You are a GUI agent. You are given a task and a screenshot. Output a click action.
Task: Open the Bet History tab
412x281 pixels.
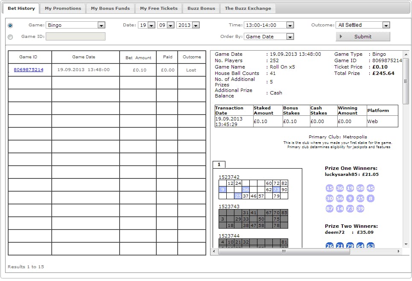click(x=21, y=9)
